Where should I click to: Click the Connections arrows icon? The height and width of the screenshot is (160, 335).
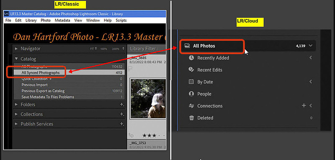pos(191,106)
